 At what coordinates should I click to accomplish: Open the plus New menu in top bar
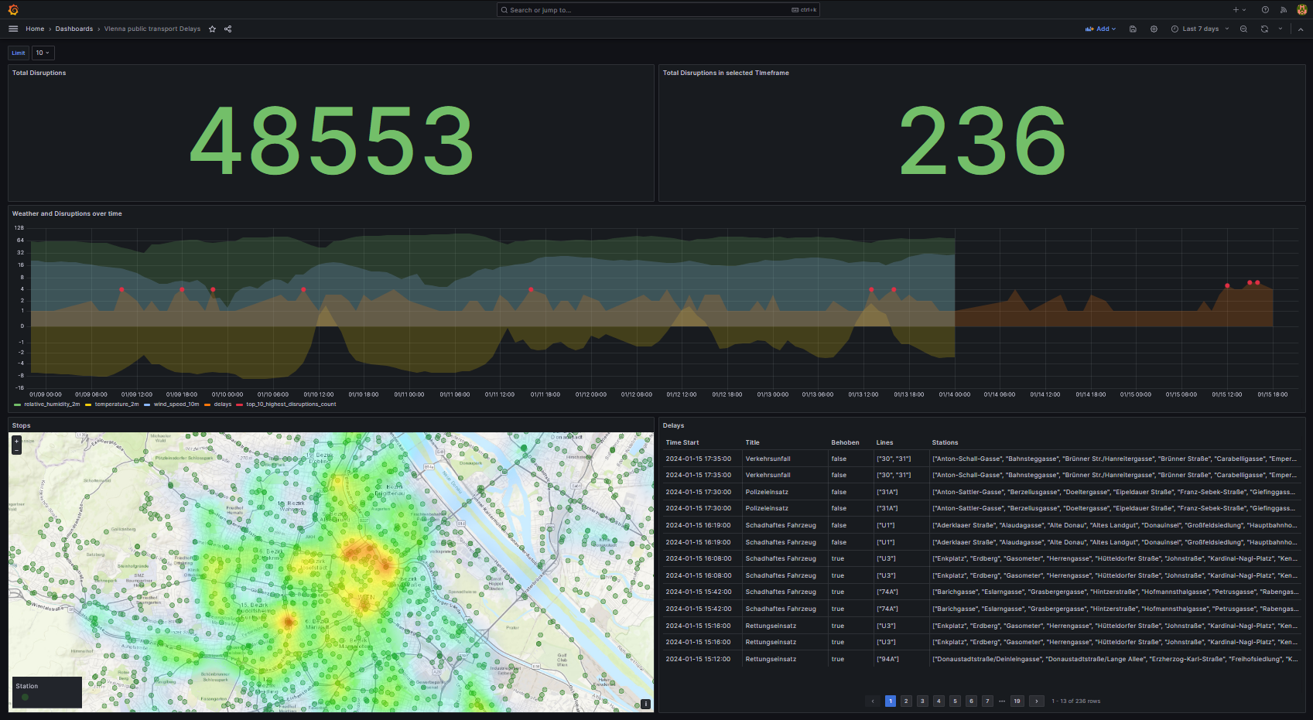tap(1239, 10)
